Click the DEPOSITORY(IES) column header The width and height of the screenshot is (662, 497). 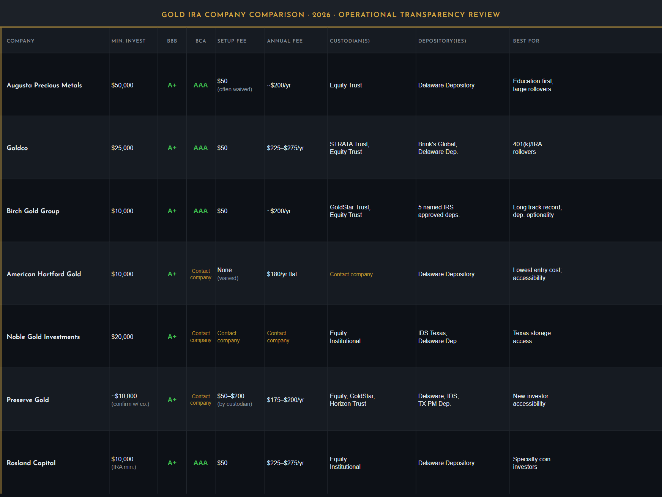pos(442,41)
